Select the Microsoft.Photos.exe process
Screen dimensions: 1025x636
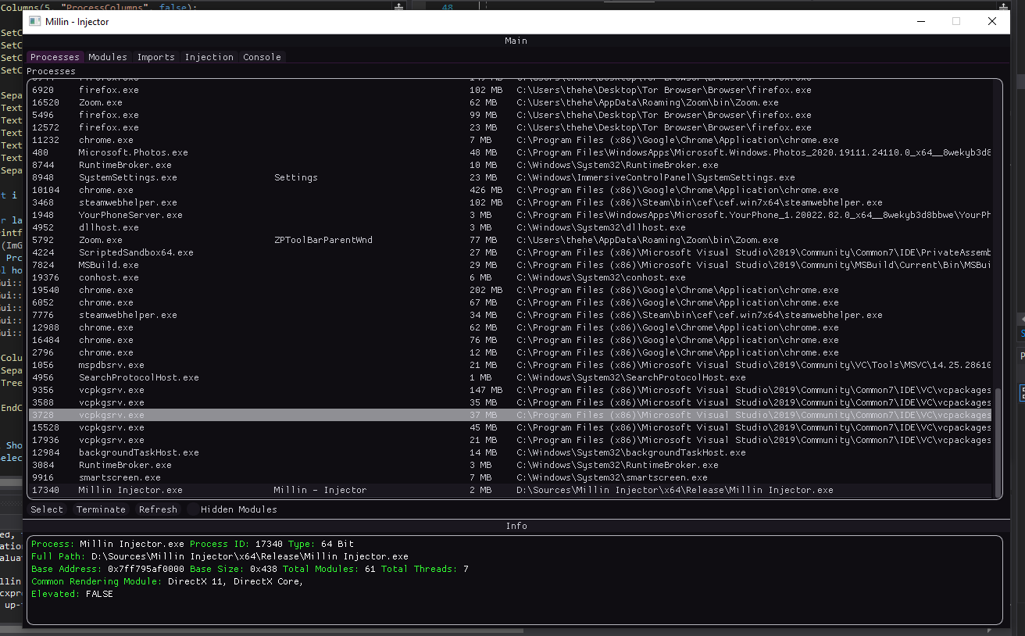tap(511, 152)
